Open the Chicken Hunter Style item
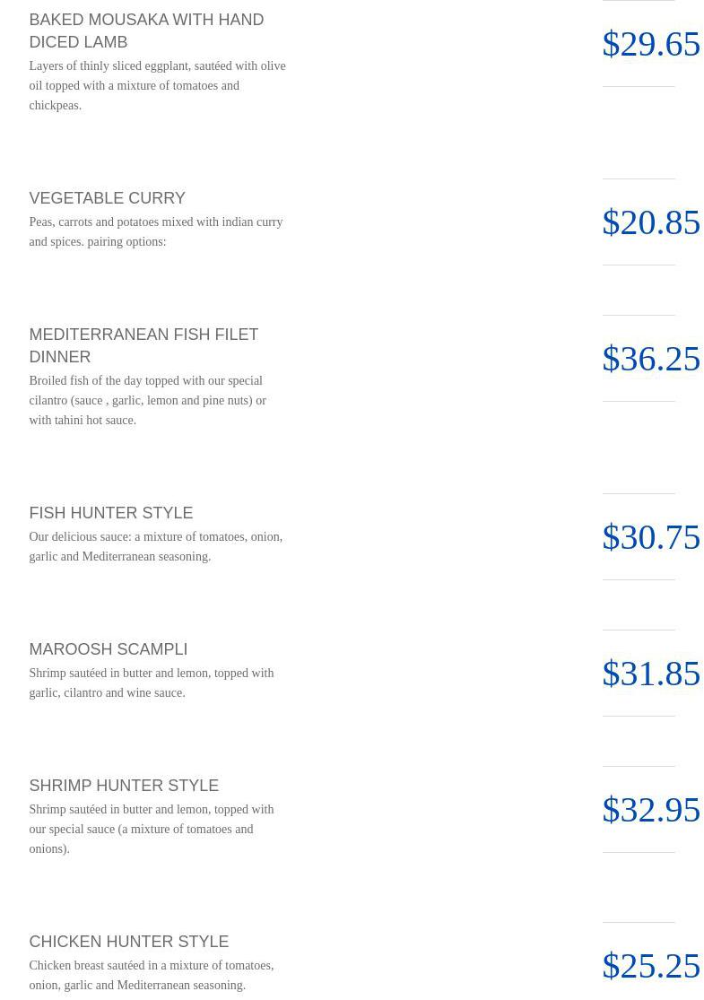This screenshot has width=704, height=1000. coord(128,942)
